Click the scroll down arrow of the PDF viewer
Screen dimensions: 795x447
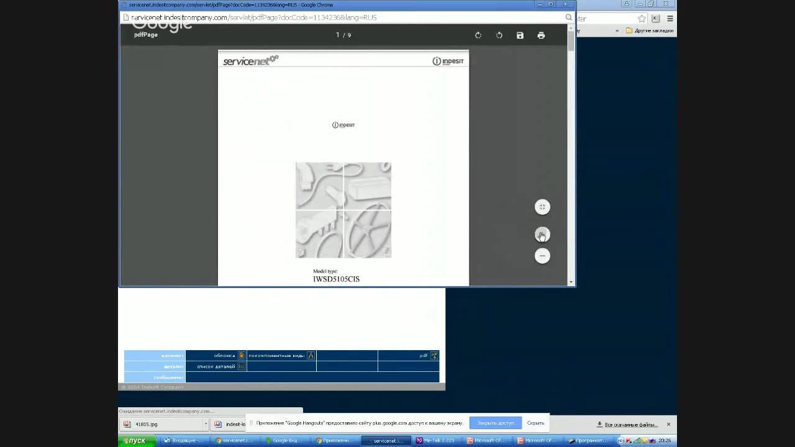click(571, 282)
